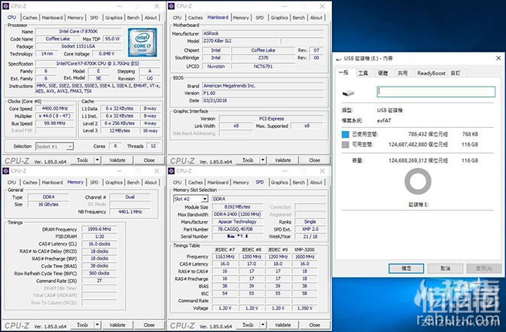
Task: Click the Close button in the bottom-right CPU-Z SPD window
Action: [x=314, y=325]
